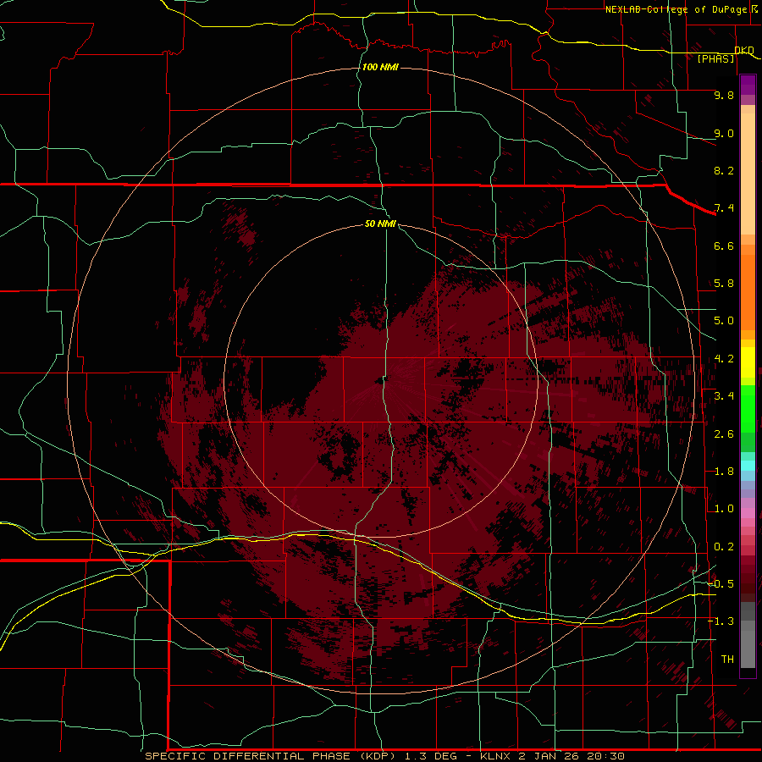Screen dimensions: 762x762
Task: Click the 8.2 legend value
Action: pos(724,170)
